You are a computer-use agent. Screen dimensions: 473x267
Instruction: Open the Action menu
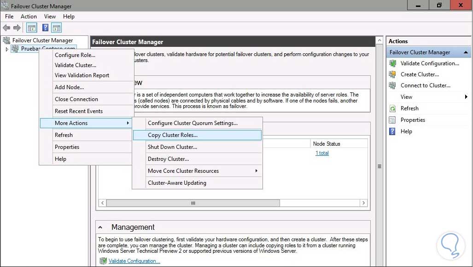tap(29, 17)
